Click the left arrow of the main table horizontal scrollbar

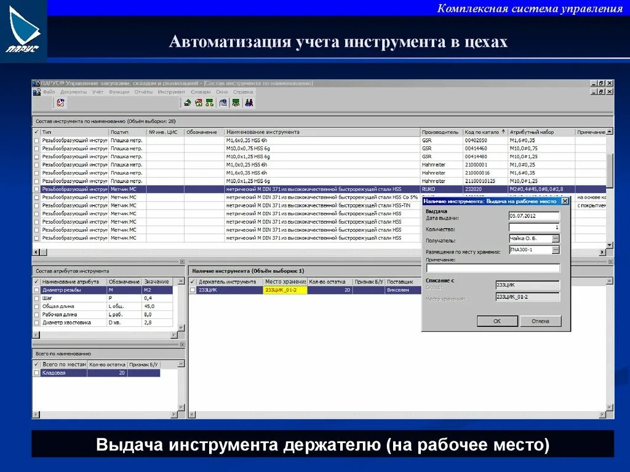(36, 252)
